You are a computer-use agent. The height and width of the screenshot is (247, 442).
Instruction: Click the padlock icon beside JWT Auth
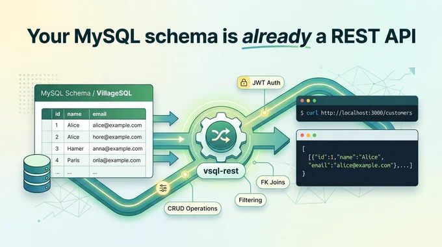coord(244,83)
